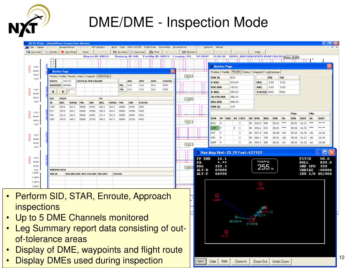Click Fwd in the menu bar
The image size is (357, 268).
pyautogui.click(x=122, y=47)
